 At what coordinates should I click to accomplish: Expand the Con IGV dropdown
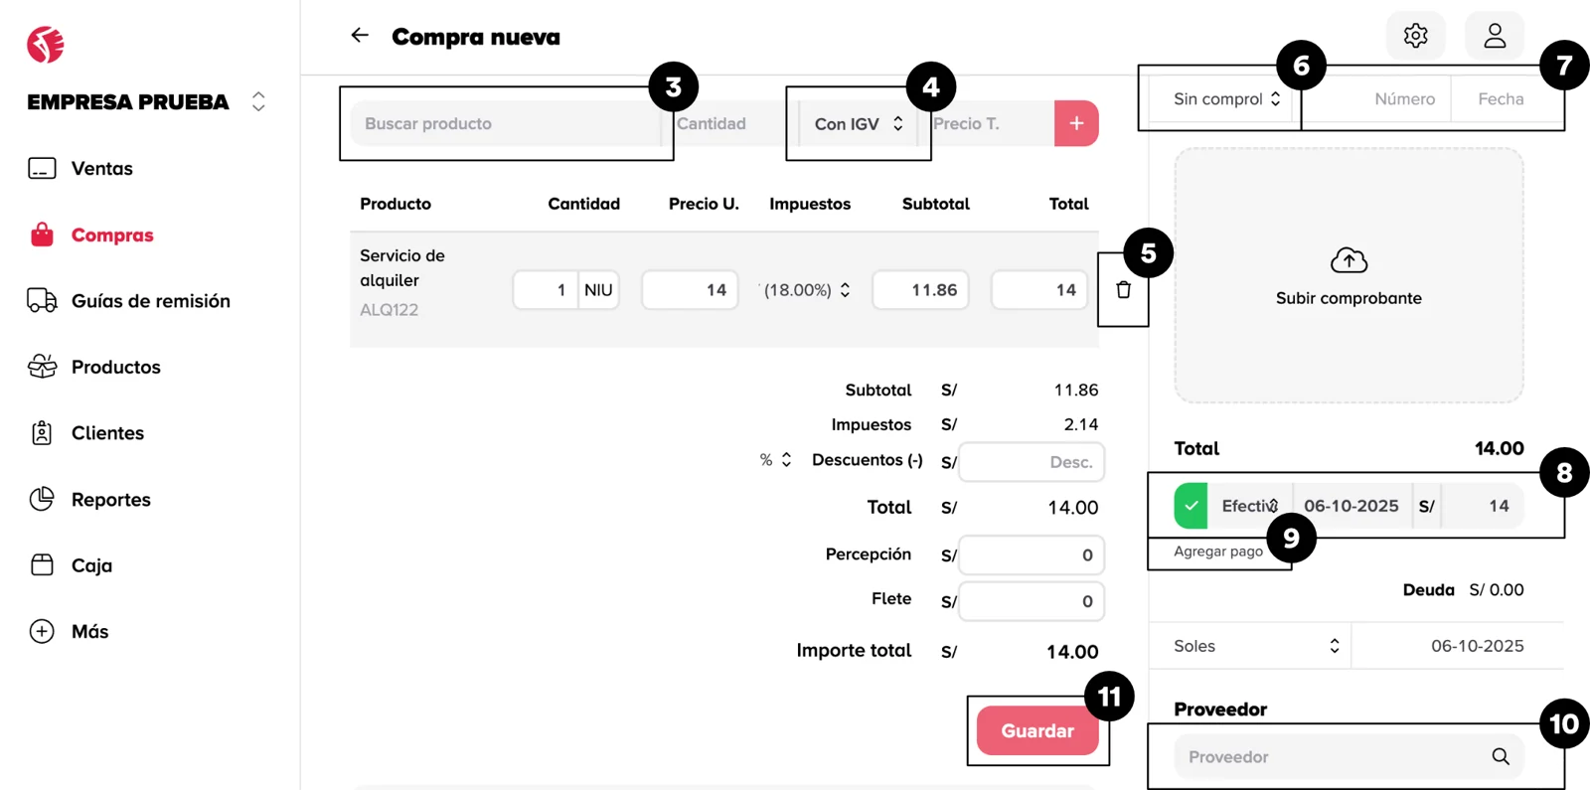coord(859,124)
